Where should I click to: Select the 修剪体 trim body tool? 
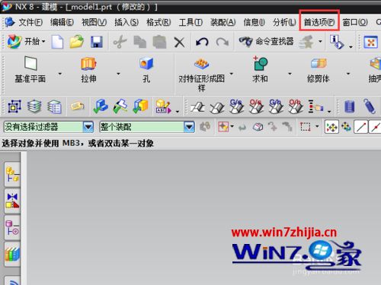pos(319,70)
